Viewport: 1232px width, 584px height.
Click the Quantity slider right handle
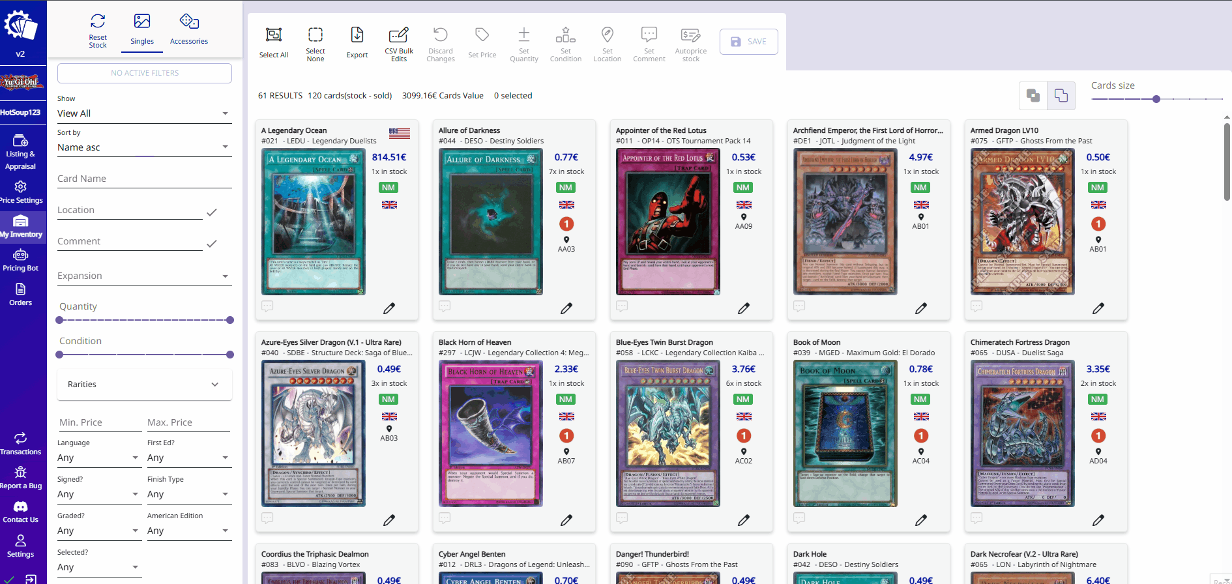229,320
